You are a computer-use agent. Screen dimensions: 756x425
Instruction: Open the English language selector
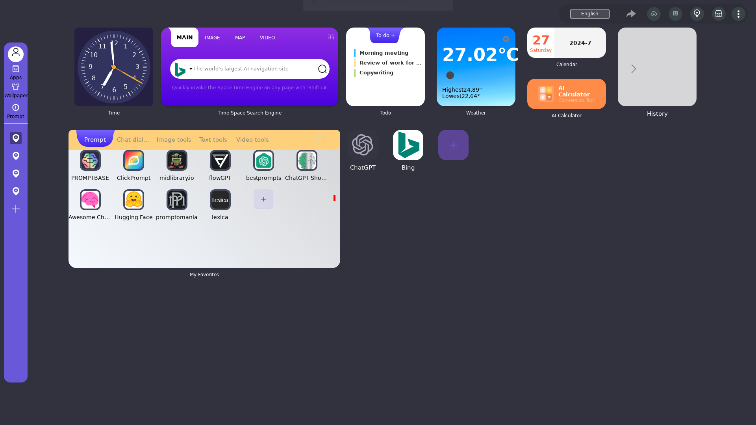click(590, 14)
